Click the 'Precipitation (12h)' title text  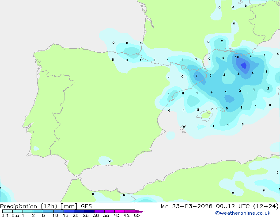(28, 206)
